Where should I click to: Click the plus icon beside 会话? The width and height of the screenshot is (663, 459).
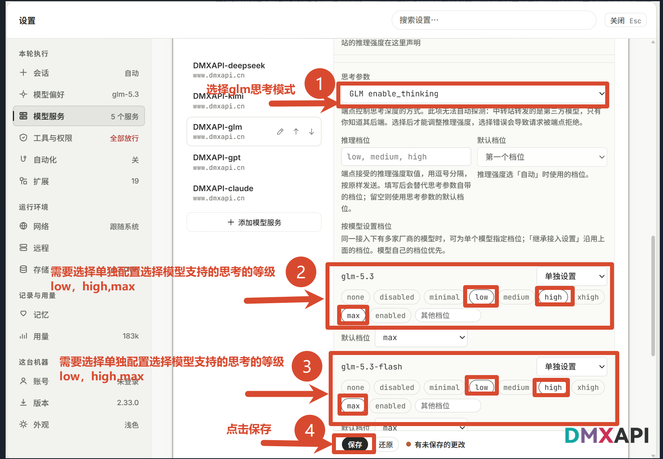[x=23, y=73]
